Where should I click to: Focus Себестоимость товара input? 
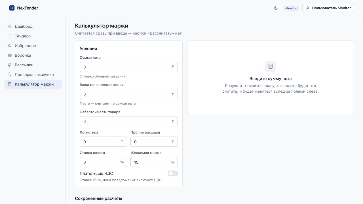[129, 121]
